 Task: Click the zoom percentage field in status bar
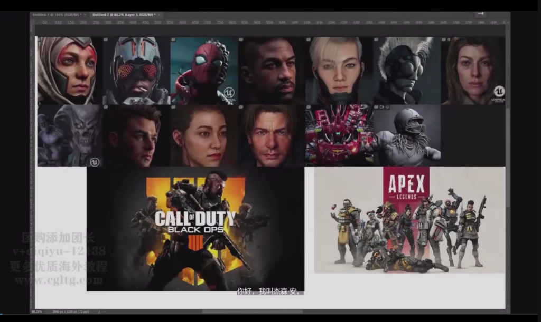pos(37,311)
